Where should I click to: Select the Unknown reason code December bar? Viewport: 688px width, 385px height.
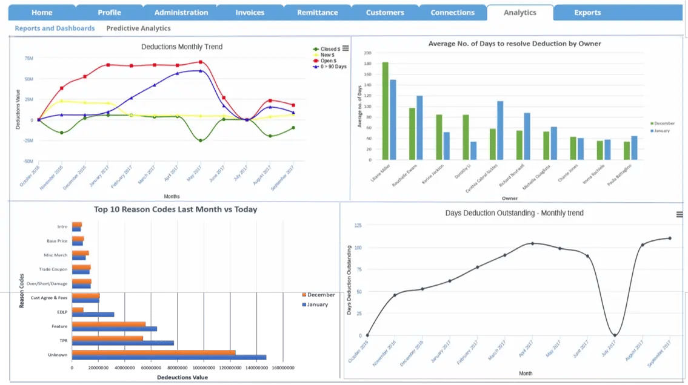click(x=153, y=352)
